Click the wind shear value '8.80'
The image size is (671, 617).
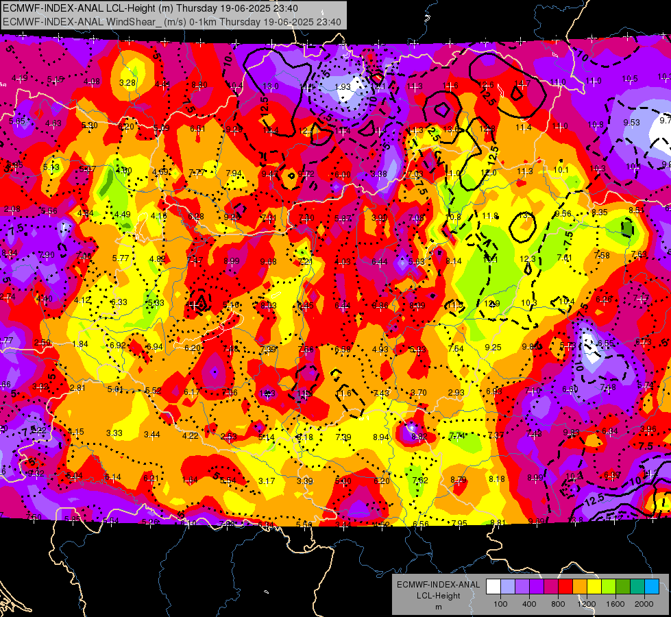(199, 85)
